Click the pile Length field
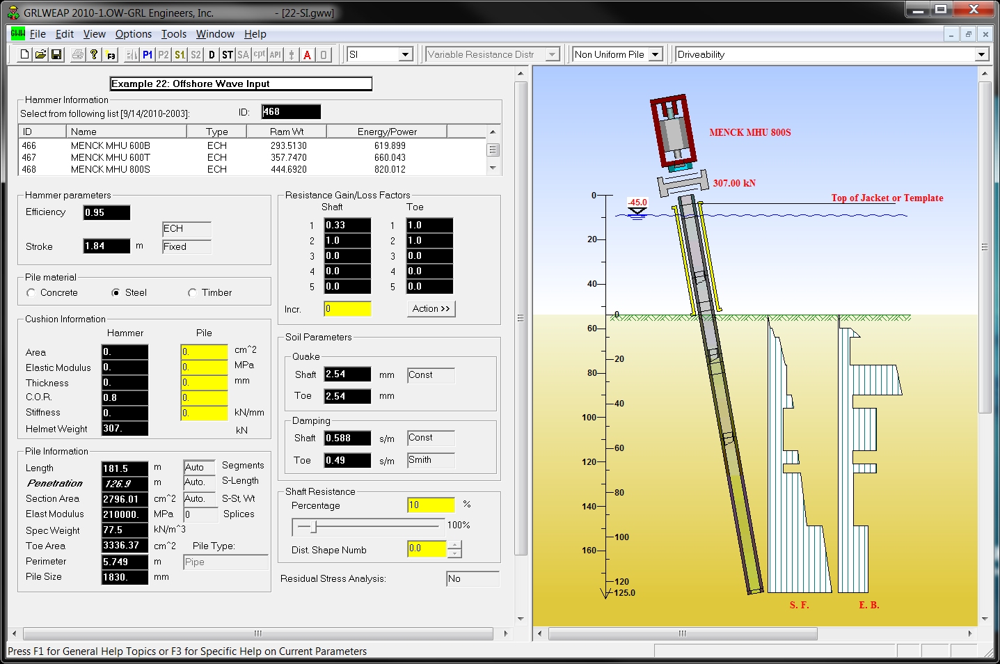Image resolution: width=1000 pixels, height=664 pixels. pyautogui.click(x=125, y=468)
